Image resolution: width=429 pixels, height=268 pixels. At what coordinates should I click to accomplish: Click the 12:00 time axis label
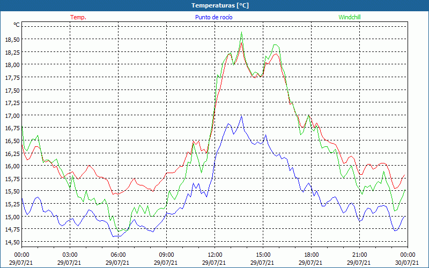215,255
